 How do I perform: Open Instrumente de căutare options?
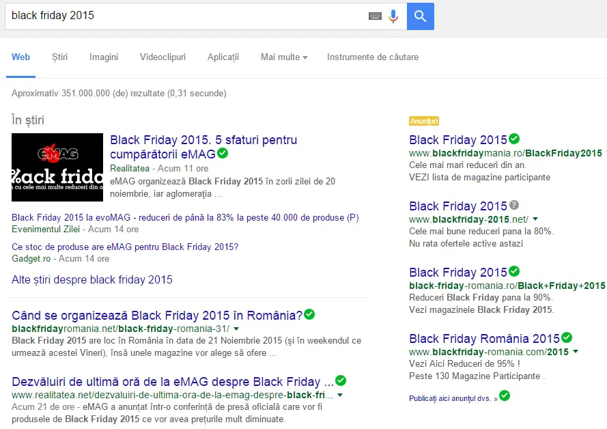(372, 57)
